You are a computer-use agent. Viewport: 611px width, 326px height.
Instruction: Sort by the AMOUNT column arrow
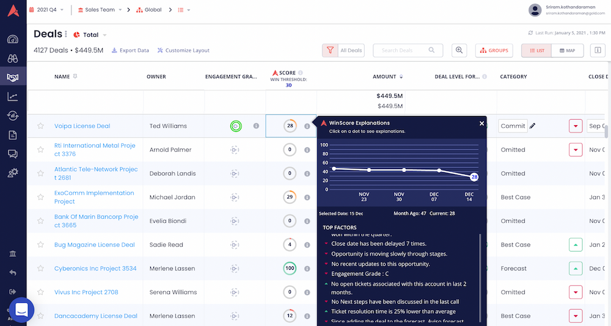point(401,77)
